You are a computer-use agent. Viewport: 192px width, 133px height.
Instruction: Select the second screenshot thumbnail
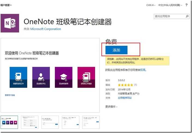(x=30, y=122)
